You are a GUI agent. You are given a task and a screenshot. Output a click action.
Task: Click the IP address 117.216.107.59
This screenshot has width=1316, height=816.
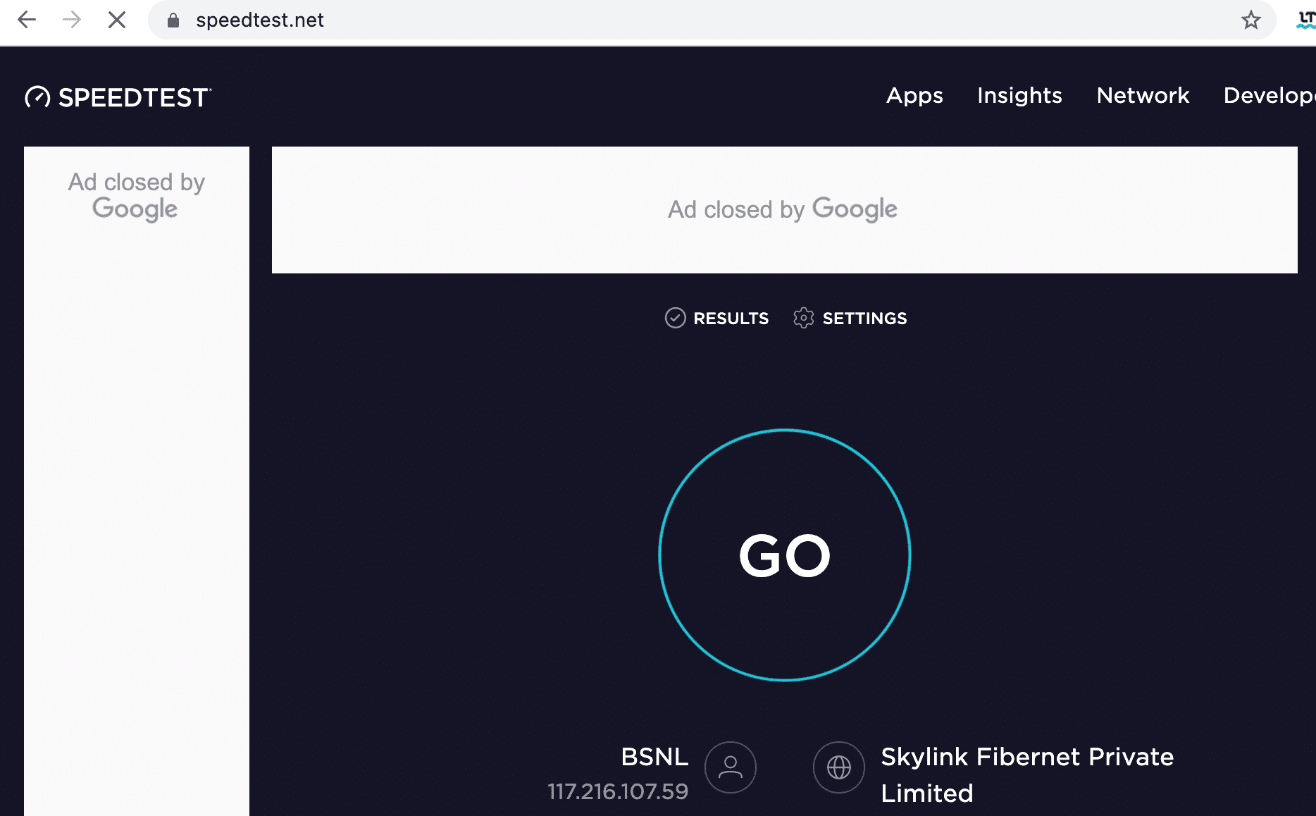point(618,792)
